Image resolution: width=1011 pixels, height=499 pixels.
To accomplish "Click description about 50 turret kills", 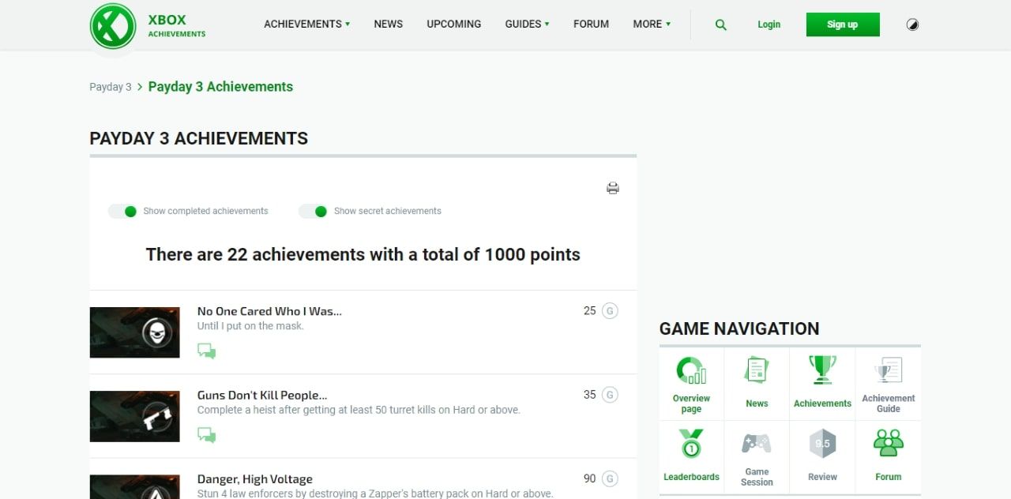I will point(359,410).
